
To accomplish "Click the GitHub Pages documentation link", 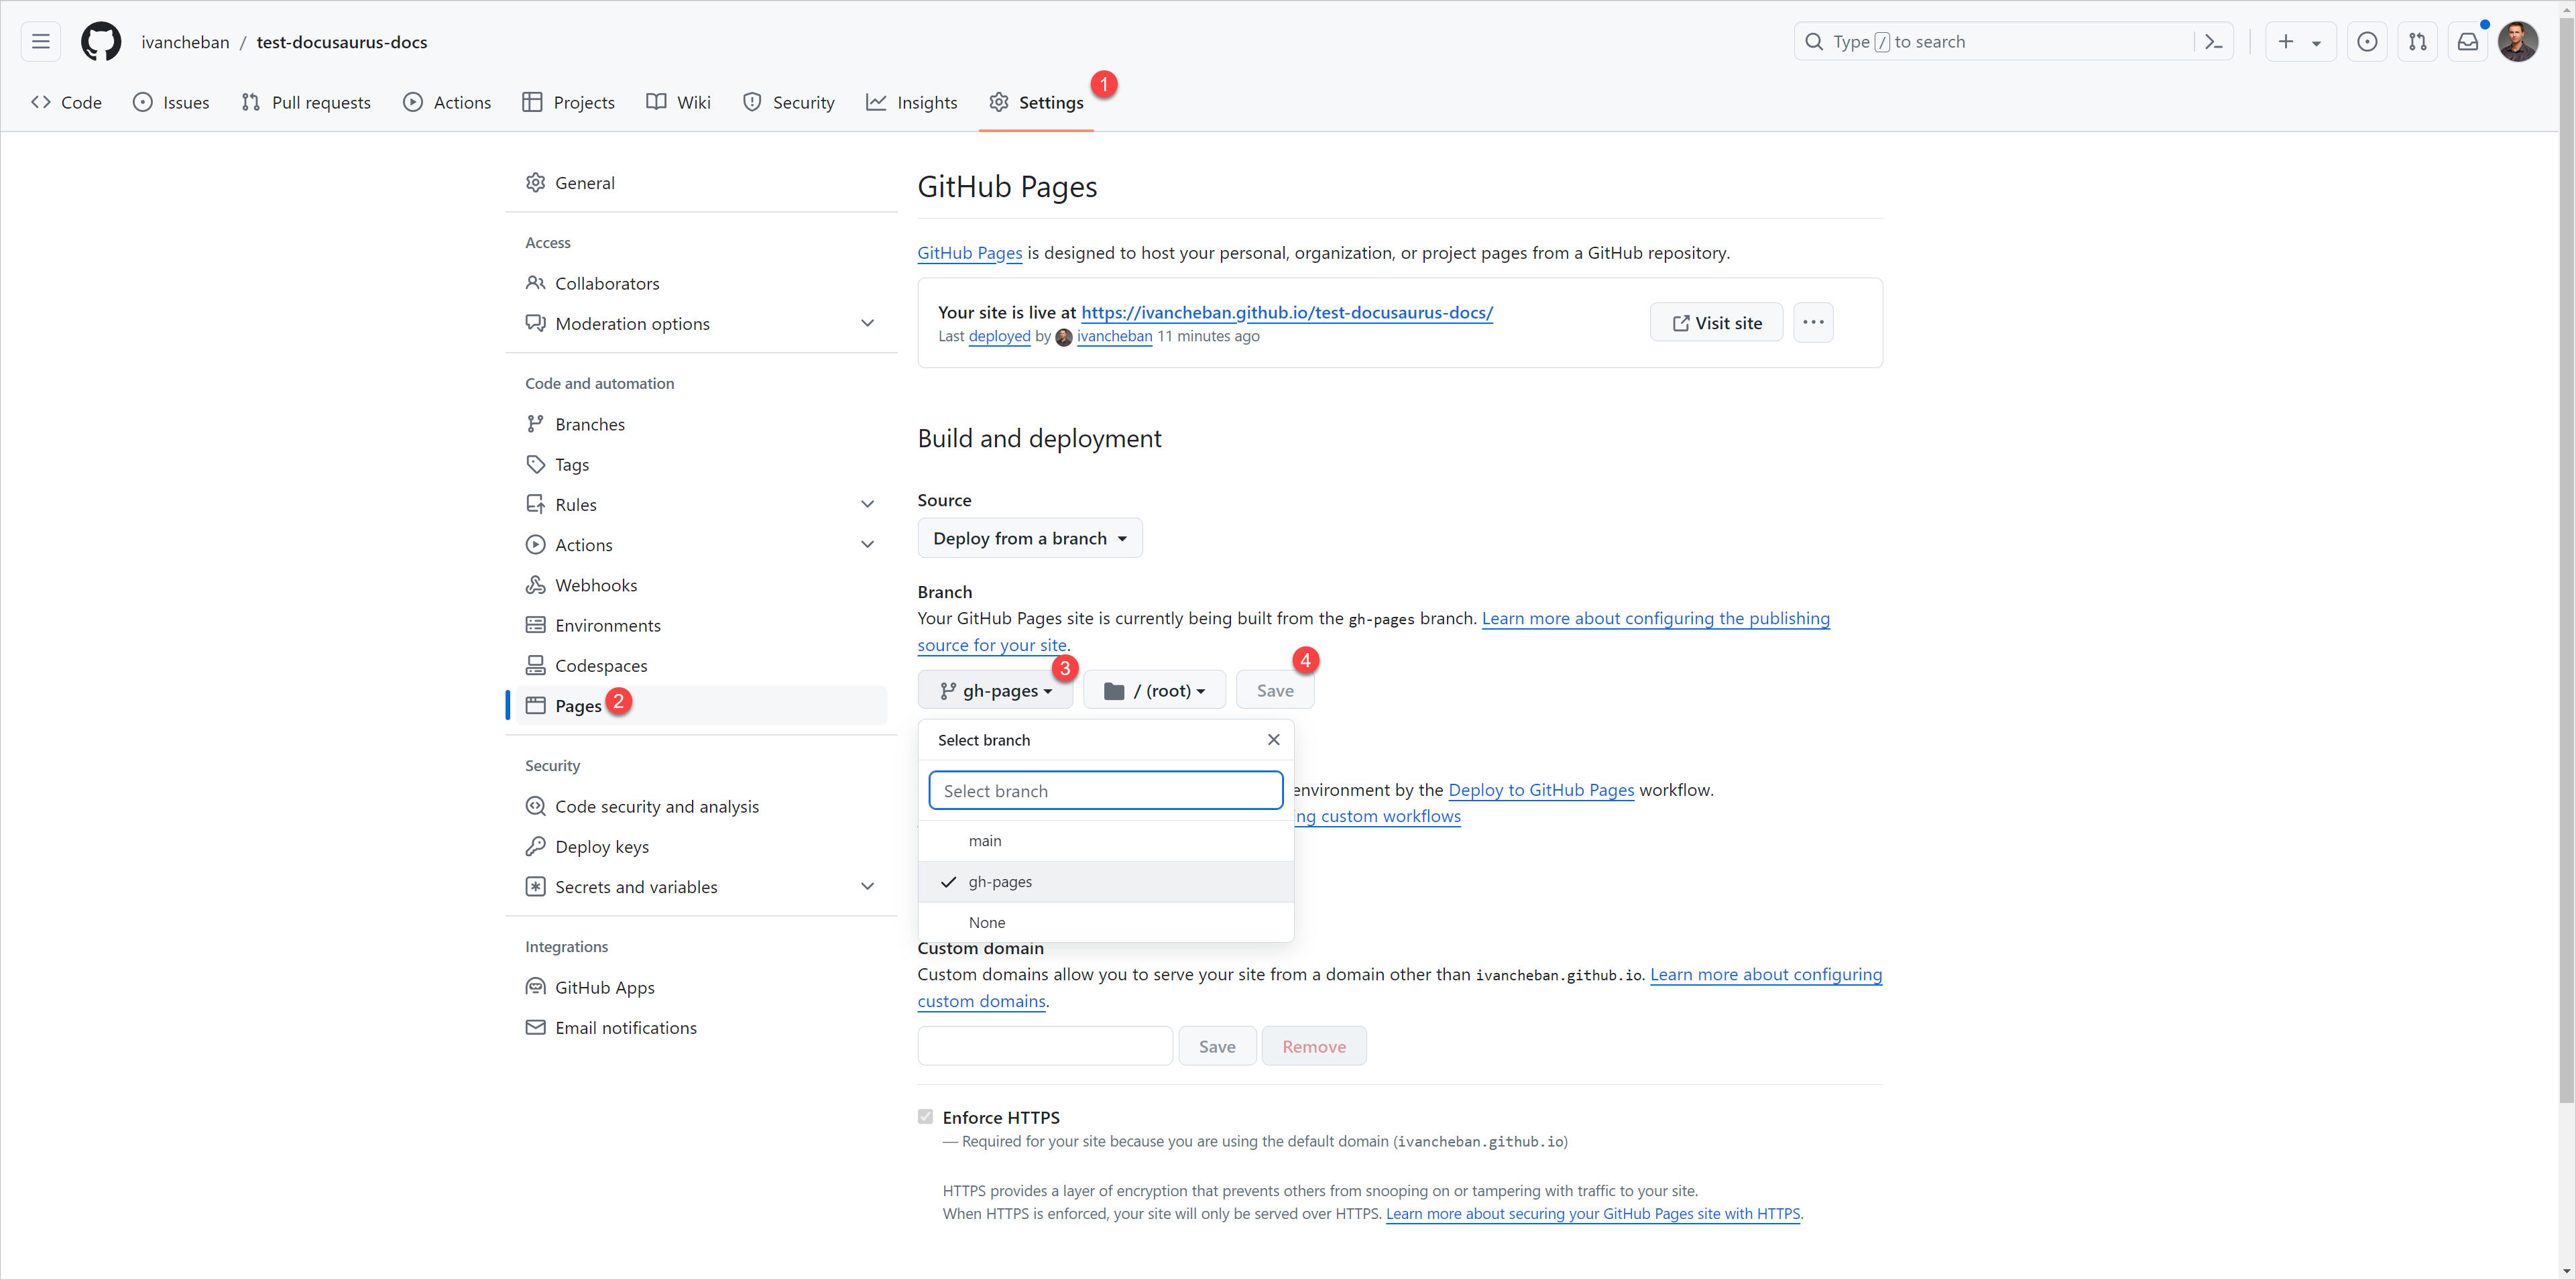I will coord(970,253).
